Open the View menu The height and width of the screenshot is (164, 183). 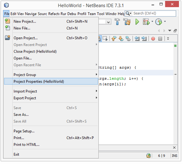(x=20, y=13)
